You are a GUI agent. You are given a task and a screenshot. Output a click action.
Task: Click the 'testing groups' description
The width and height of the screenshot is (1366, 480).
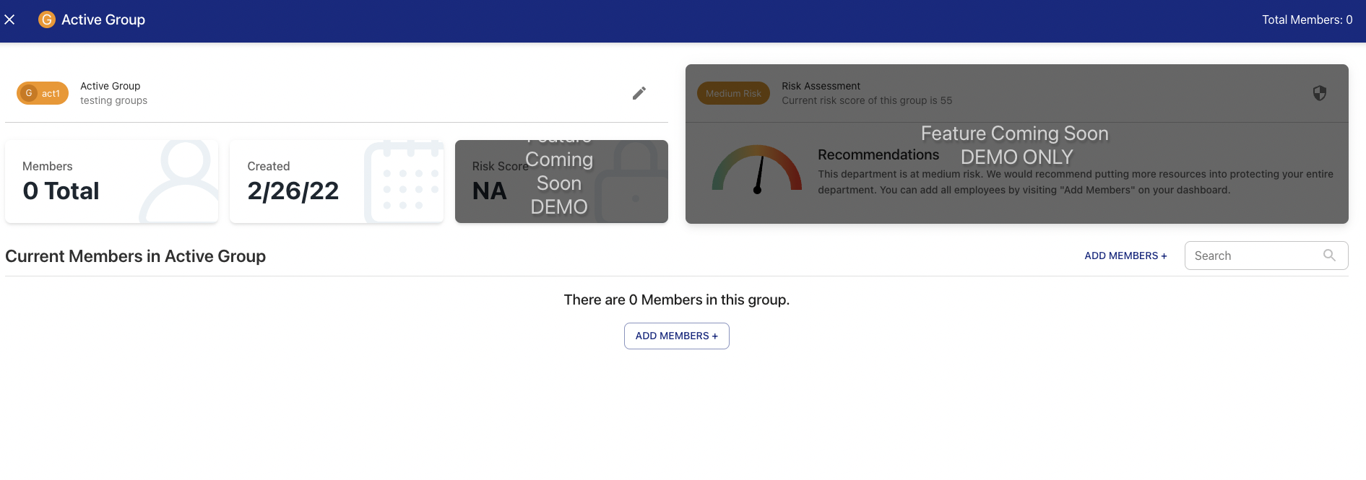pyautogui.click(x=113, y=100)
